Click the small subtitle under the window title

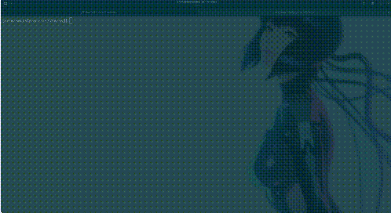click(x=197, y=5)
